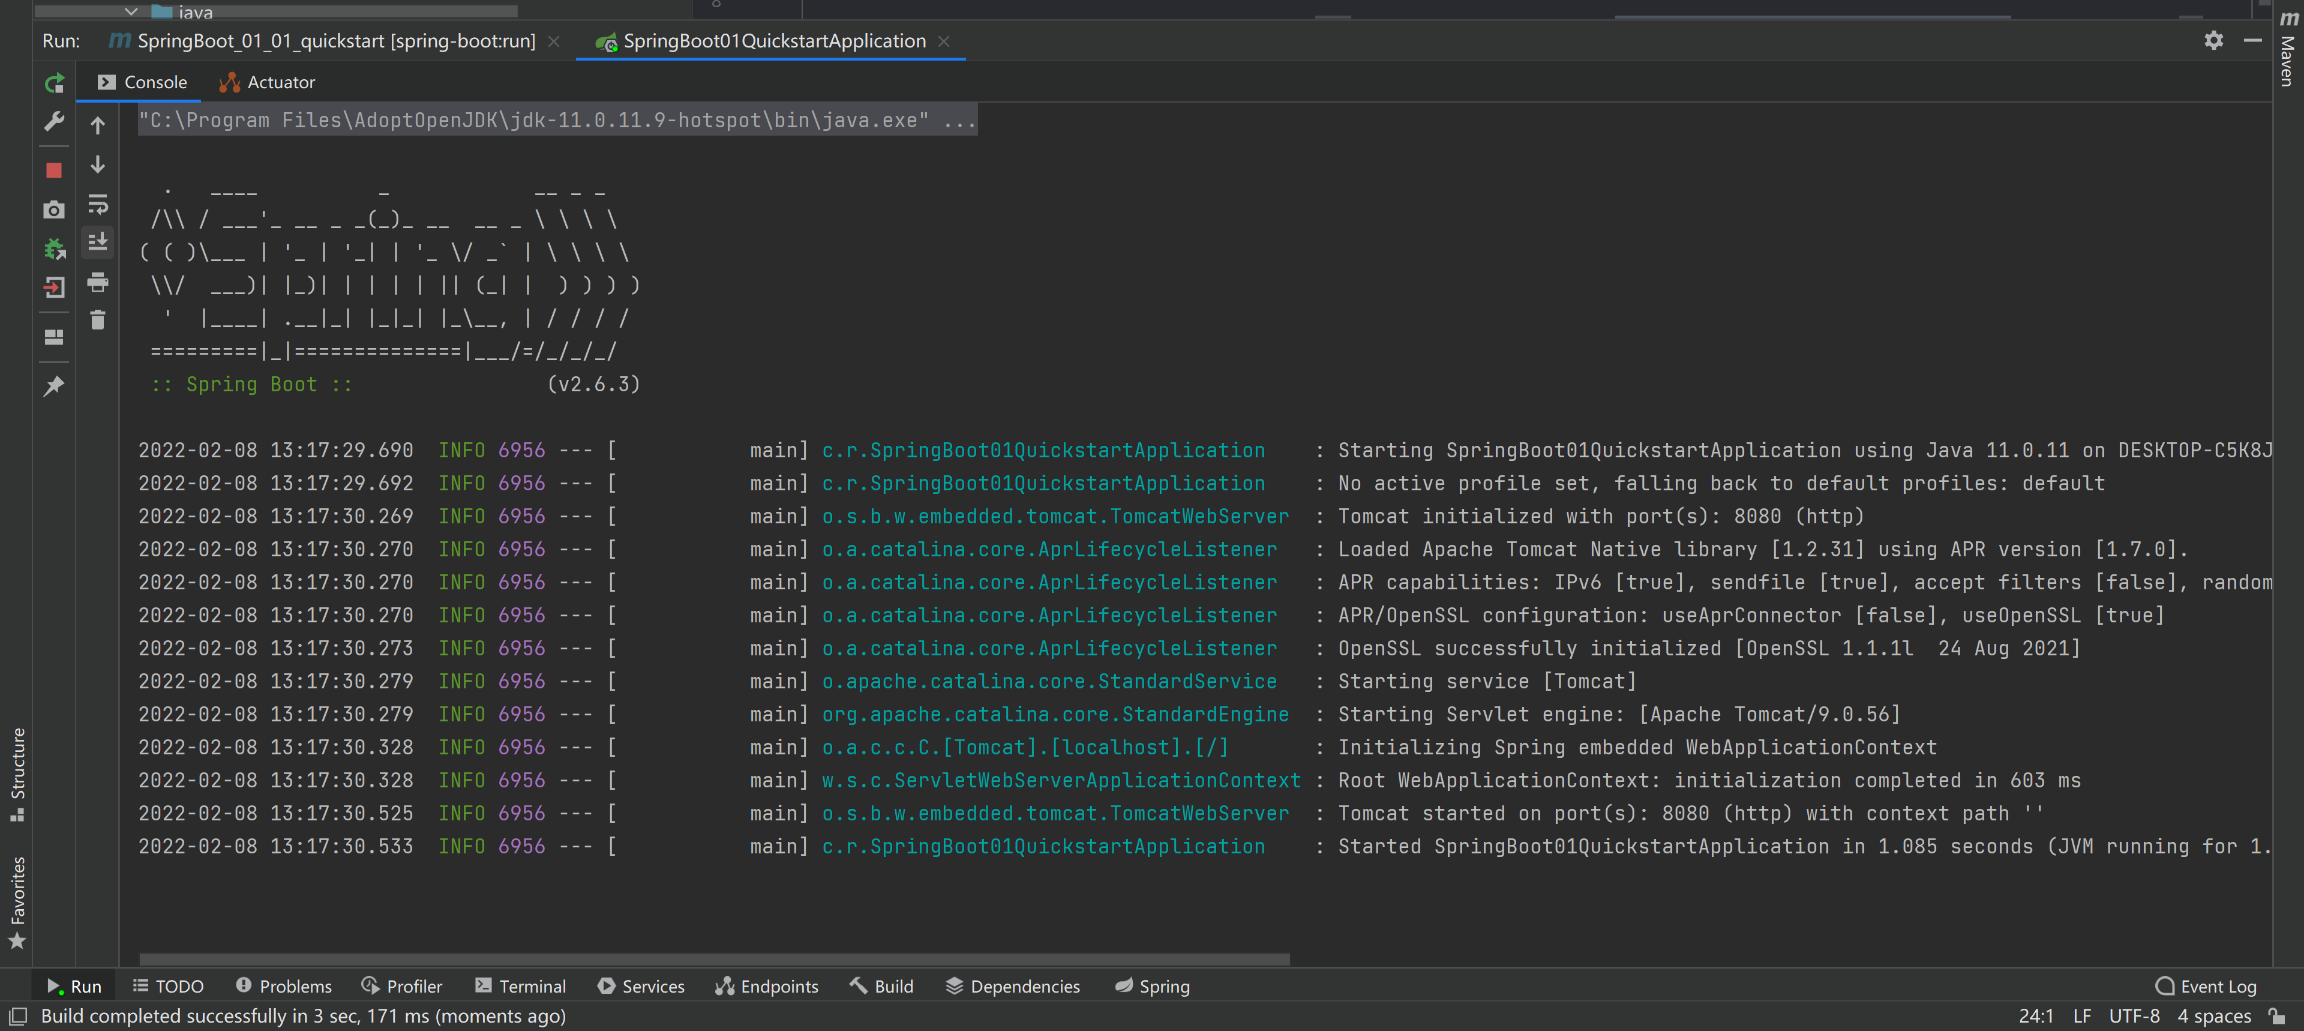Toggle scroll to end of console
The image size is (2304, 1031).
(98, 242)
